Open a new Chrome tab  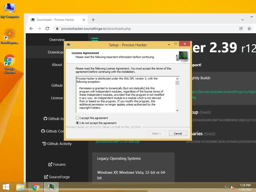pos(93,20)
